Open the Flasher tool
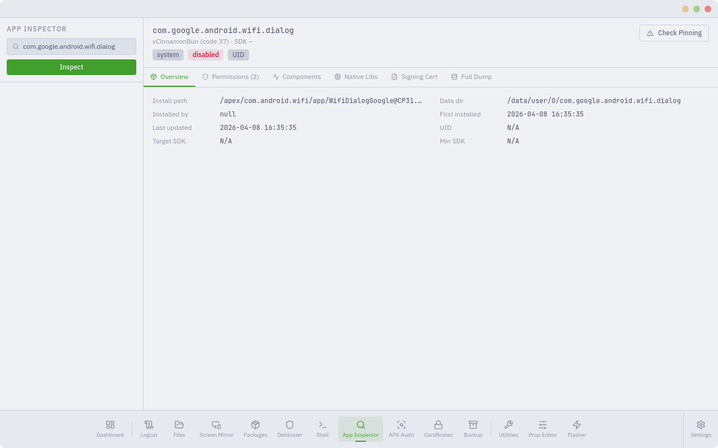Screen dimensions: 718x448 coord(577,429)
